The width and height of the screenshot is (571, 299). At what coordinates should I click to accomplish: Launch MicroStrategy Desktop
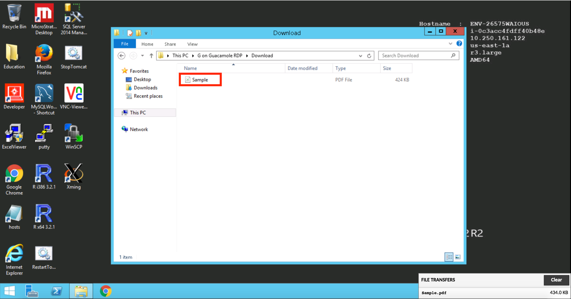(44, 14)
